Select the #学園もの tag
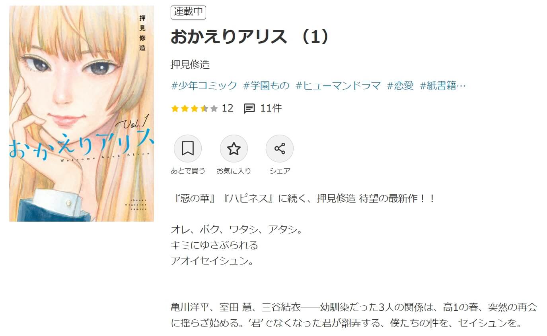 [x=267, y=85]
